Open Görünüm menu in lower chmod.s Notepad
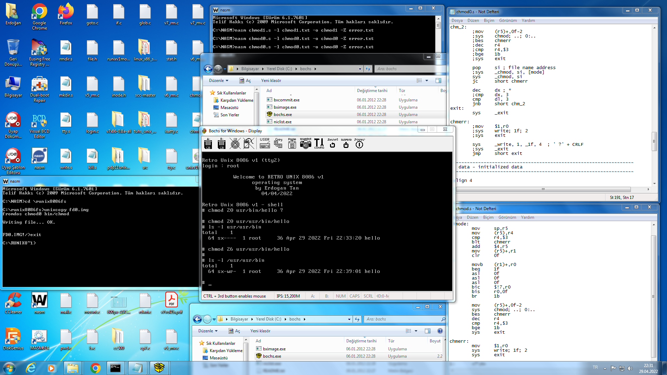Viewport: 667px width, 375px height. pos(507,217)
